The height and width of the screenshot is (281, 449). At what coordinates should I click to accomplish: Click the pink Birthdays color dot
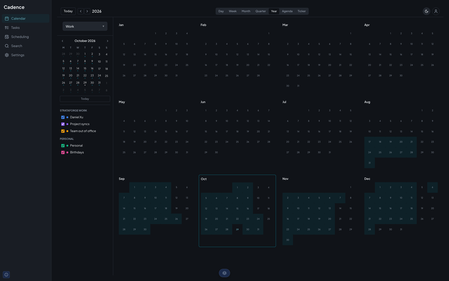(x=67, y=153)
